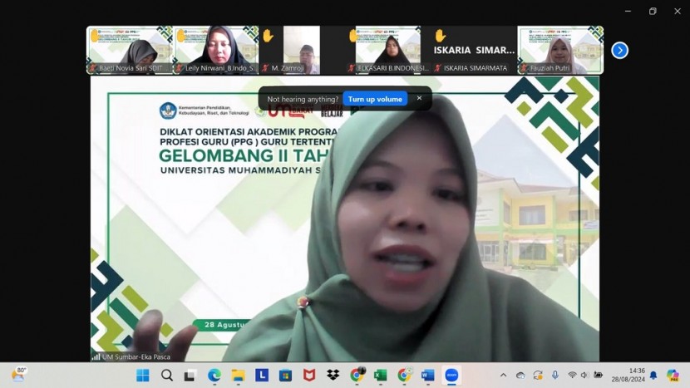Open Task View on the taskbar
Image resolution: width=690 pixels, height=388 pixels.
click(190, 376)
